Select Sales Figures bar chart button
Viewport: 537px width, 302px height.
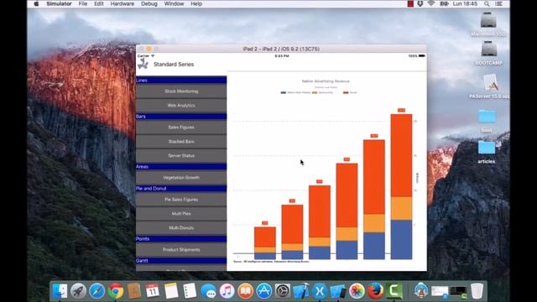pyautogui.click(x=181, y=128)
